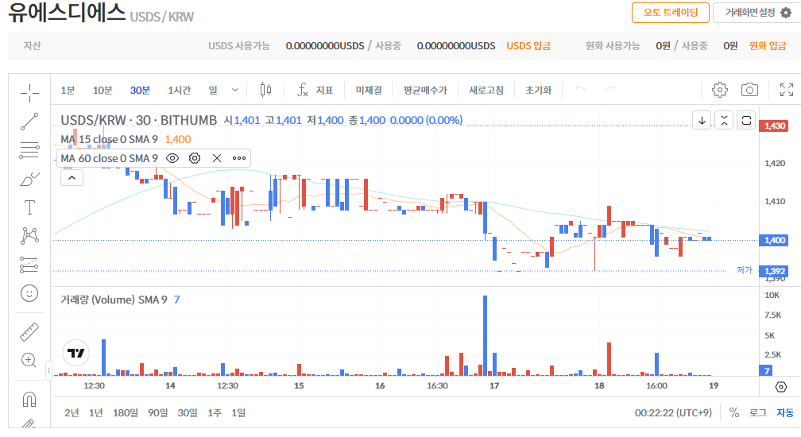
Task: Select the Text annotation tool
Action: pyautogui.click(x=29, y=208)
